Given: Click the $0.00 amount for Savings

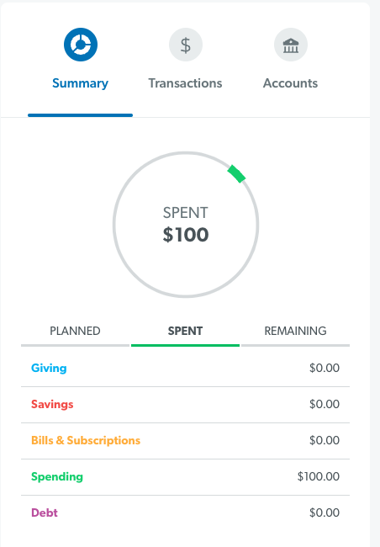Looking at the screenshot, I should 325,404.
